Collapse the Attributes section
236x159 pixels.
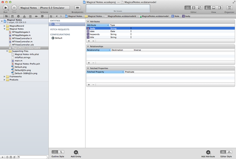(x=88, y=22)
